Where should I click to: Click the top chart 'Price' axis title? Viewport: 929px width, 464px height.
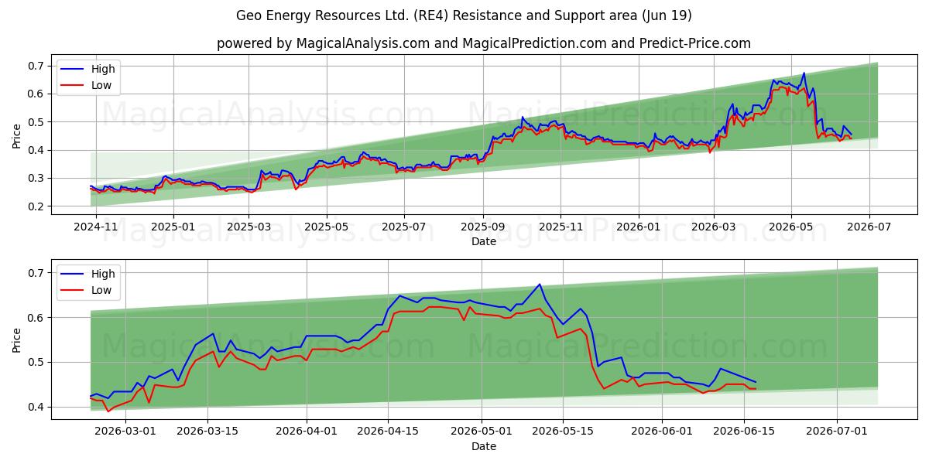pos(17,135)
